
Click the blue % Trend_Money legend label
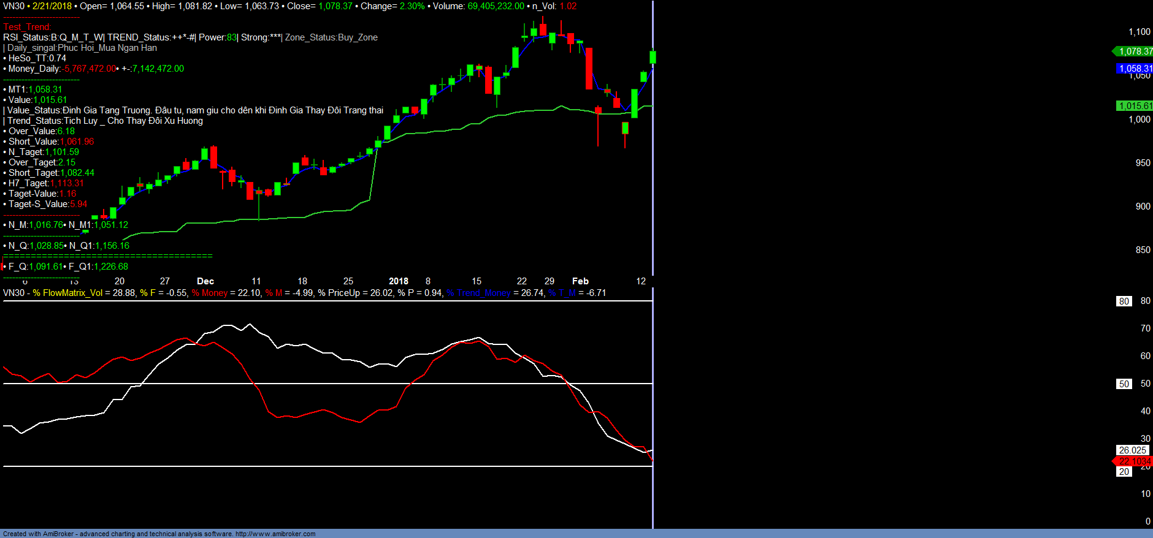point(478,293)
